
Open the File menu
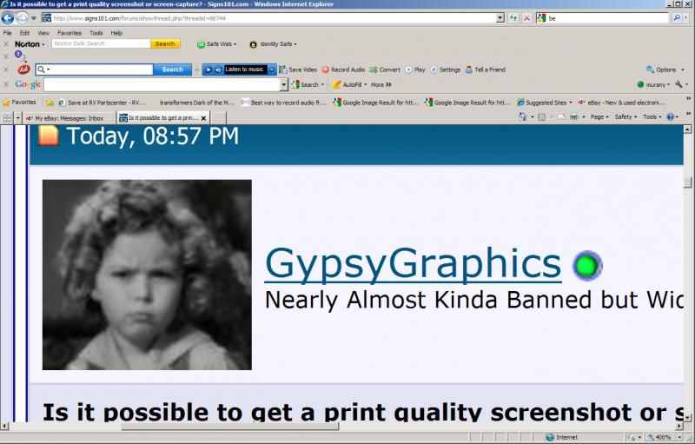point(8,33)
